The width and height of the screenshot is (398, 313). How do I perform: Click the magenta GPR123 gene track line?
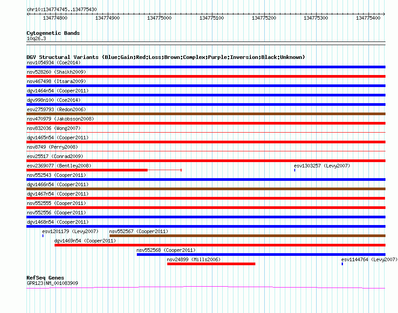coord(206,287)
